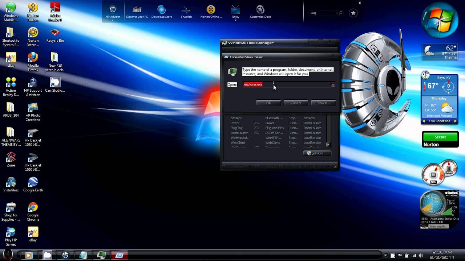
Task: Click the Alienware start orb
Action: tap(8, 254)
